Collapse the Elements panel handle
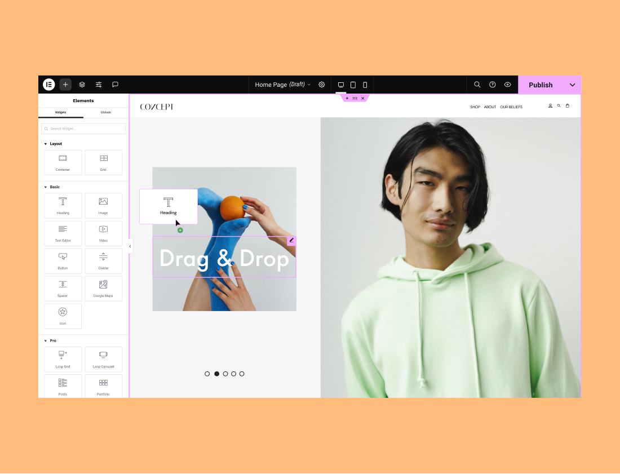620x474 pixels. pos(130,246)
